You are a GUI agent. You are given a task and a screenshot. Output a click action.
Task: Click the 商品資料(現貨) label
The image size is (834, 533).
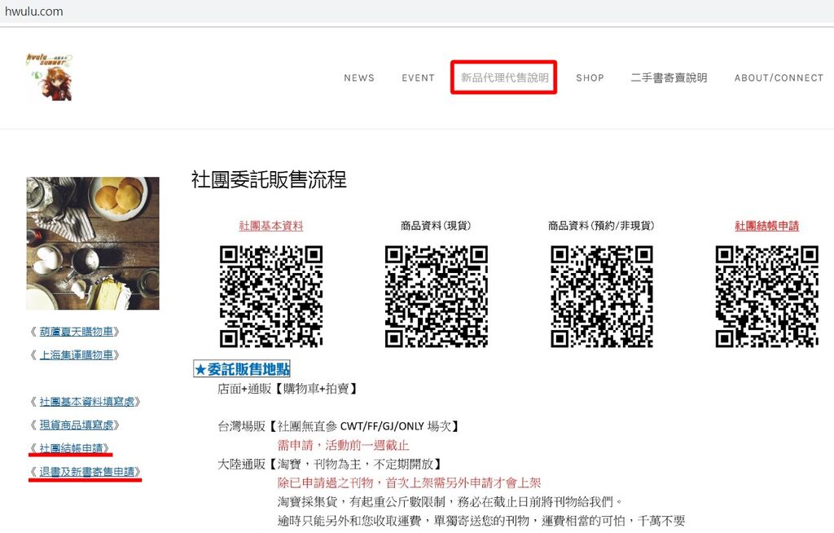tap(436, 226)
